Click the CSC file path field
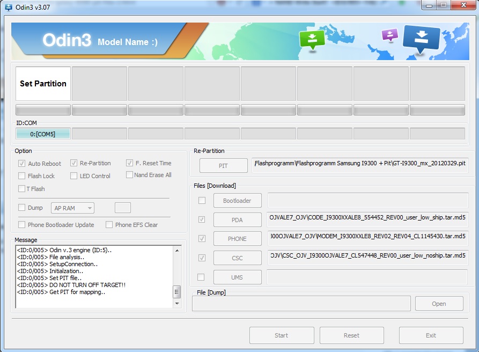Viewport: 479px width, 352px height. tap(368, 258)
